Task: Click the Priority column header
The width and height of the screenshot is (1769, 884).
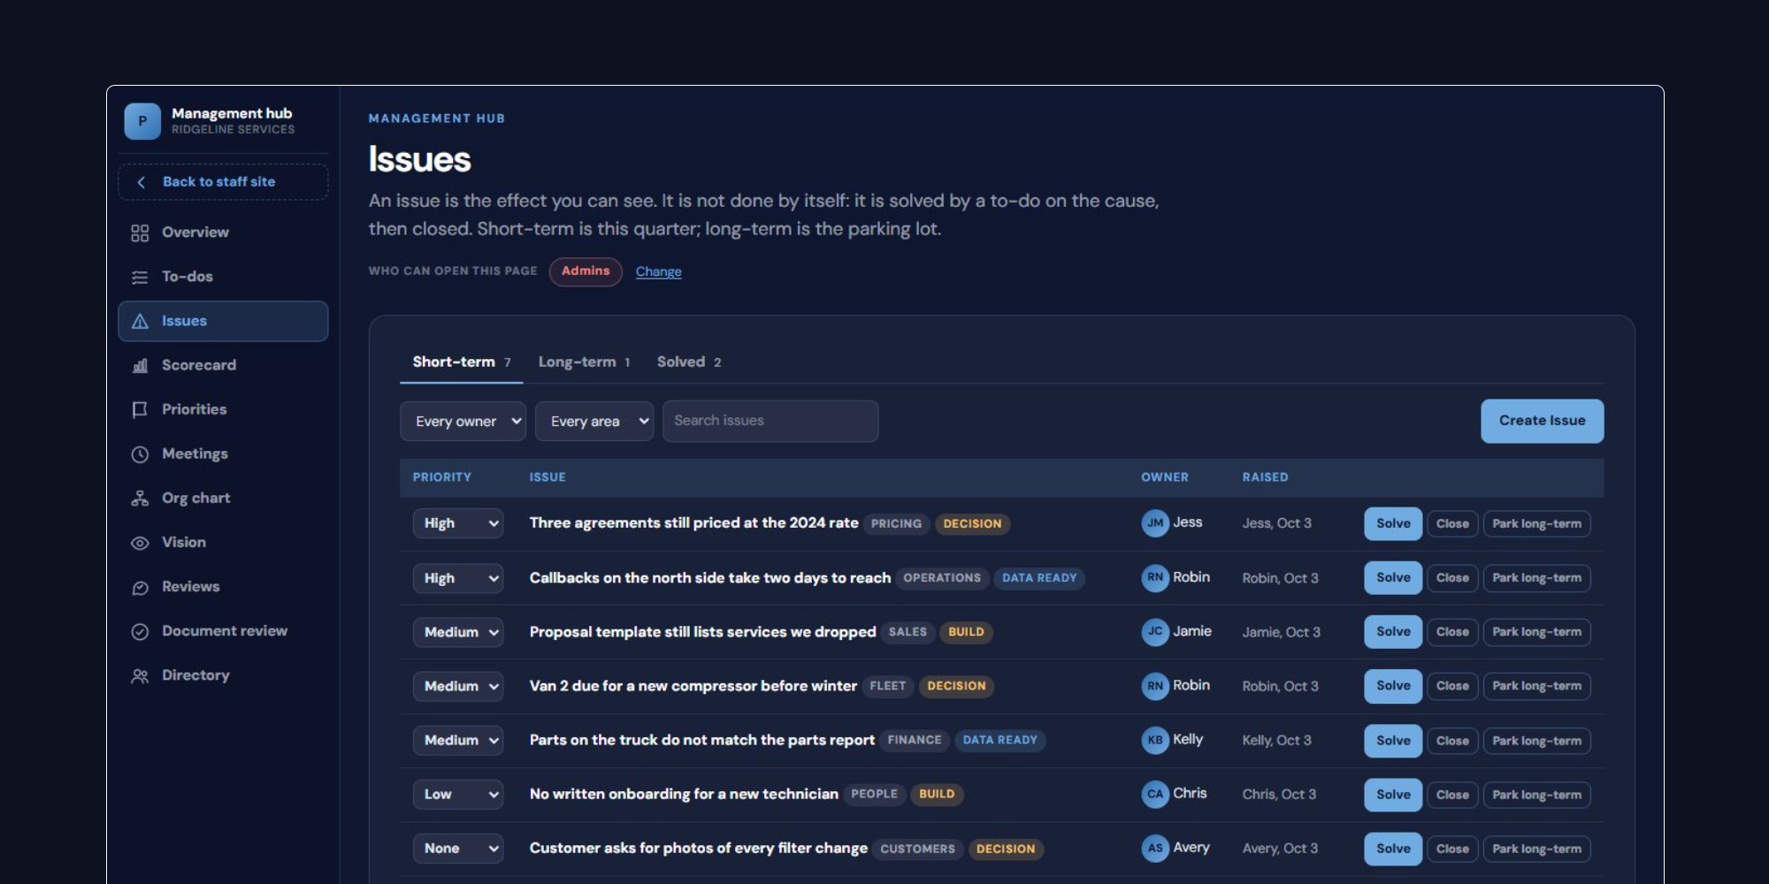Action: coord(441,477)
